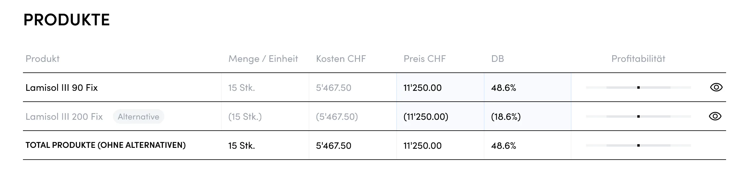The width and height of the screenshot is (743, 178).
Task: Click the Preis CHF column header
Action: [424, 59]
